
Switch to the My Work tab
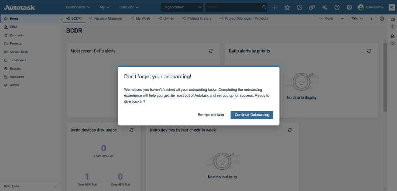(x=140, y=18)
